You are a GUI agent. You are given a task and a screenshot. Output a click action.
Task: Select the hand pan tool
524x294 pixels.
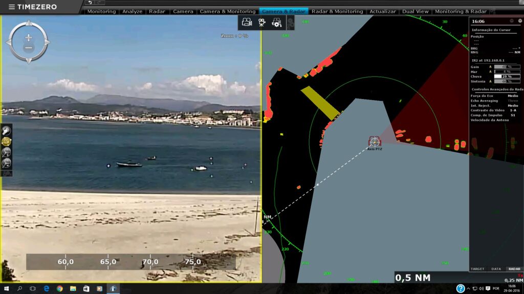[6, 131]
